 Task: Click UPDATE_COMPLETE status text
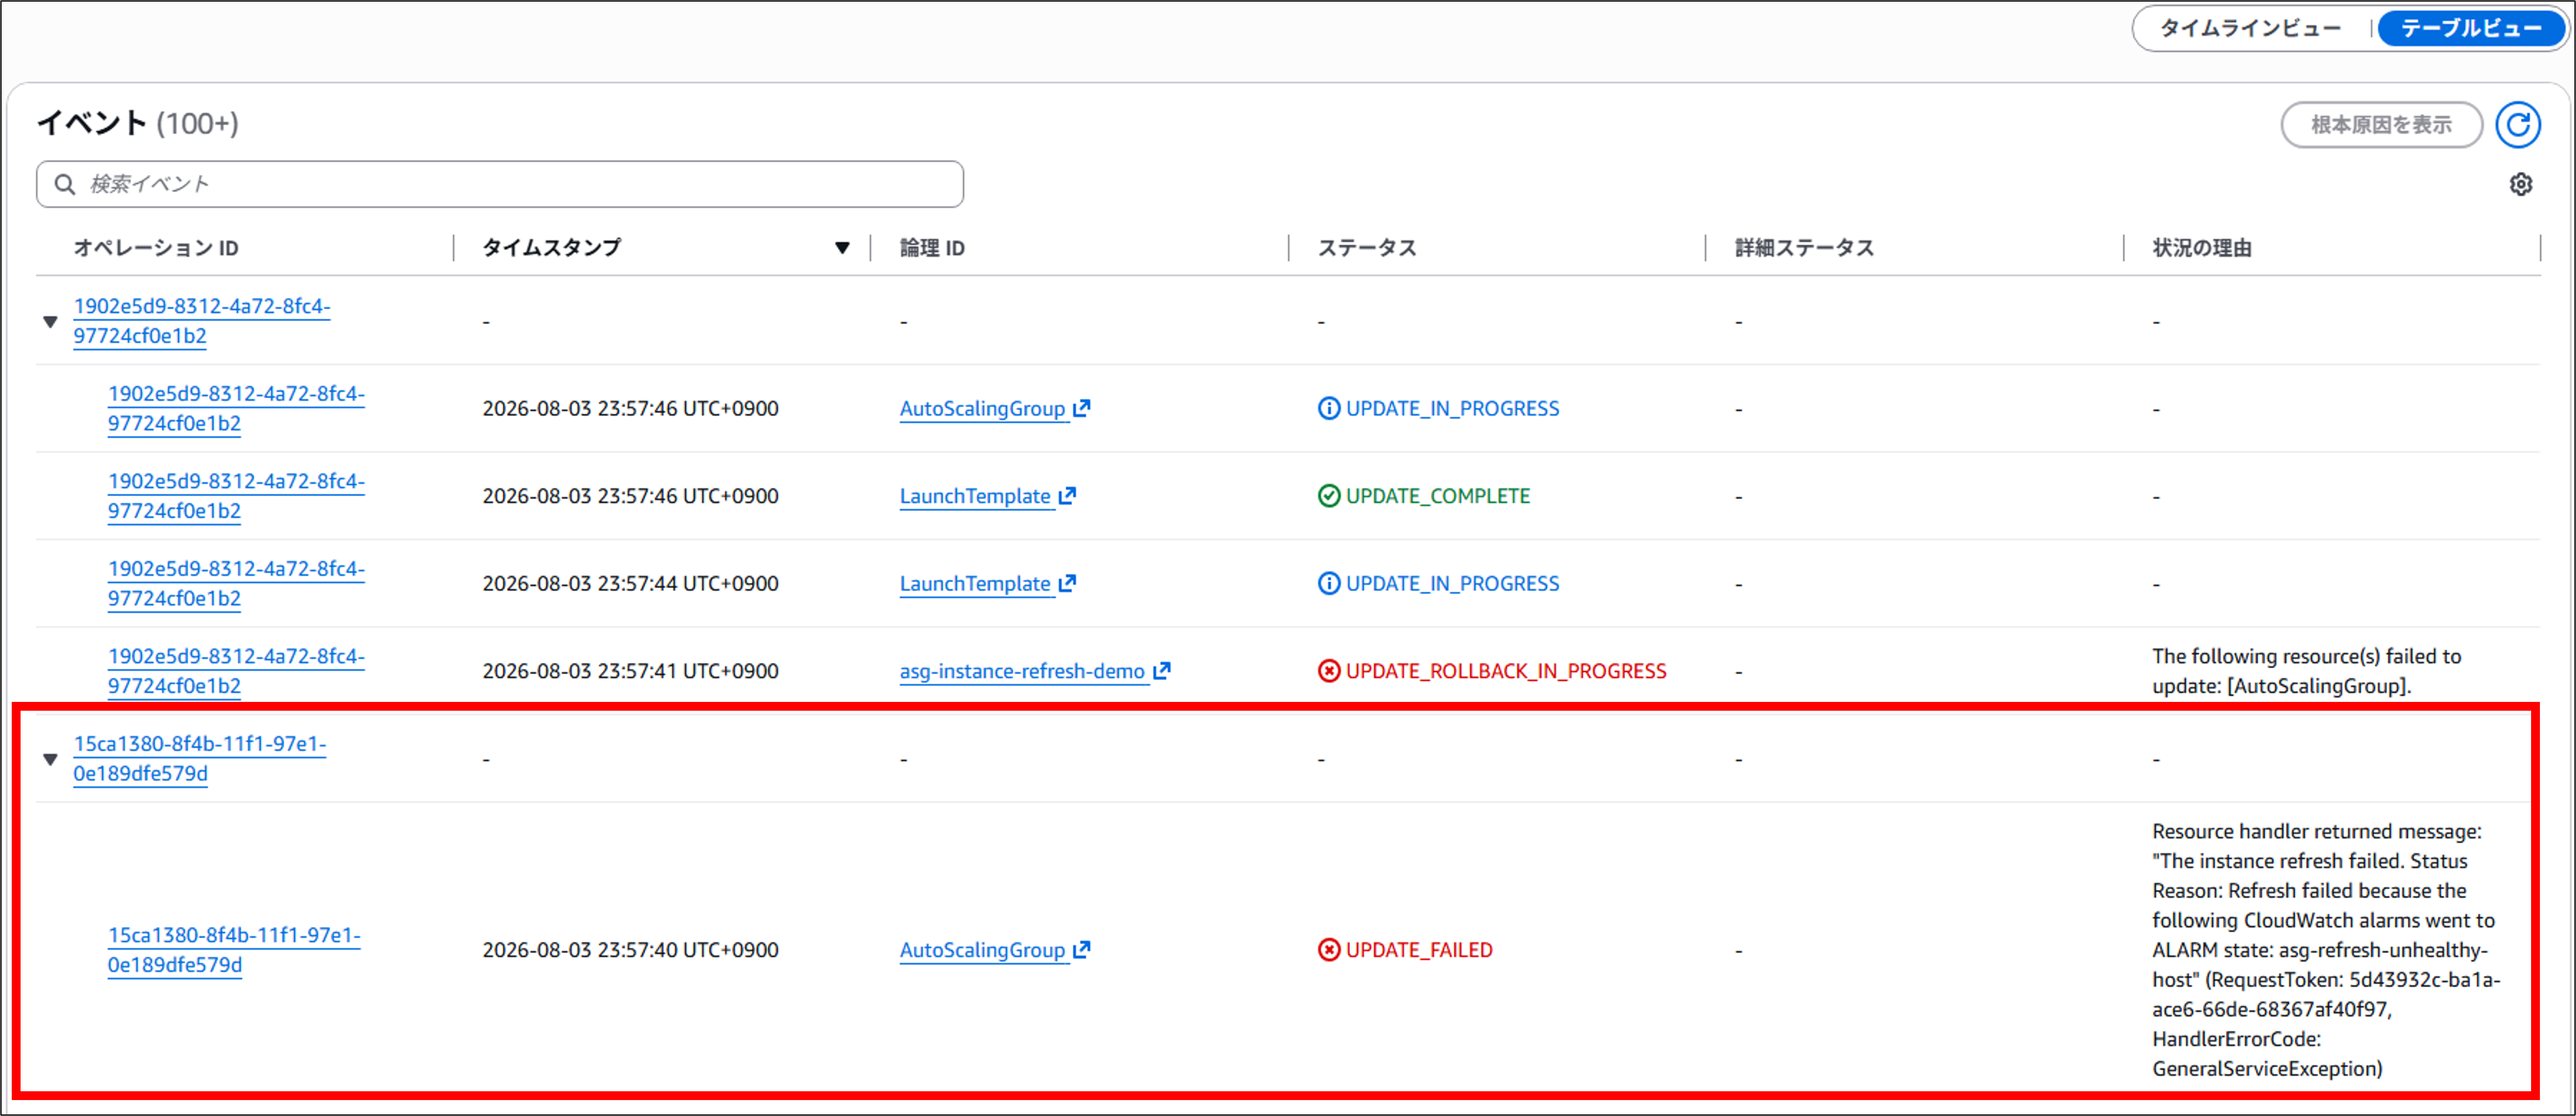point(1438,497)
